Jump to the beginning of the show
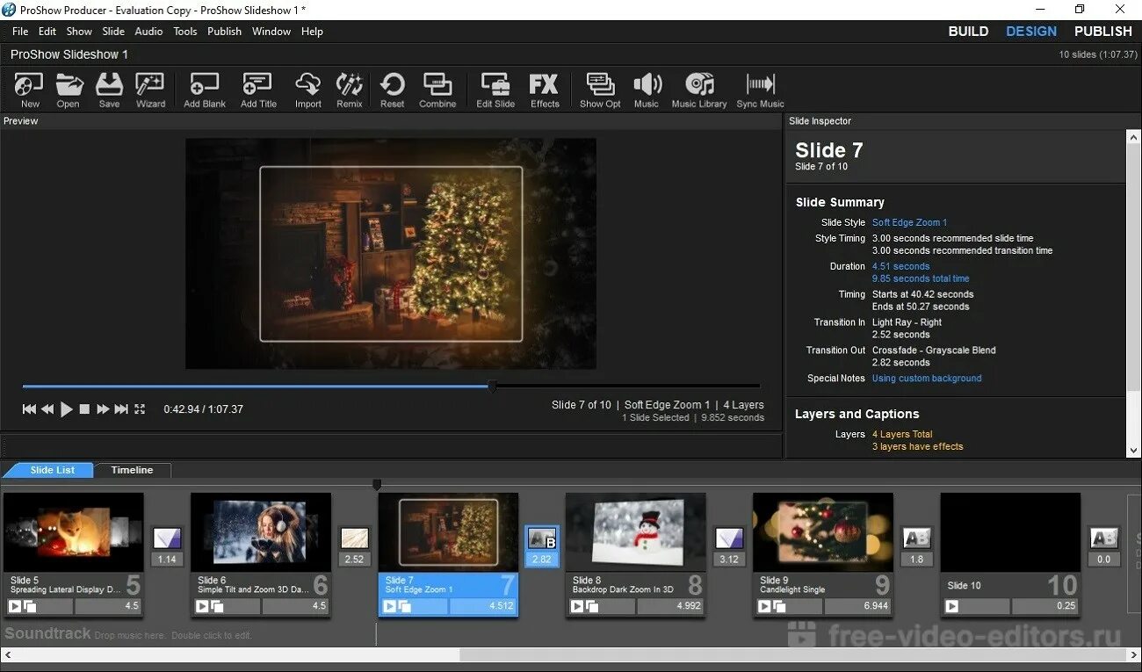This screenshot has height=672, width=1142. (29, 409)
